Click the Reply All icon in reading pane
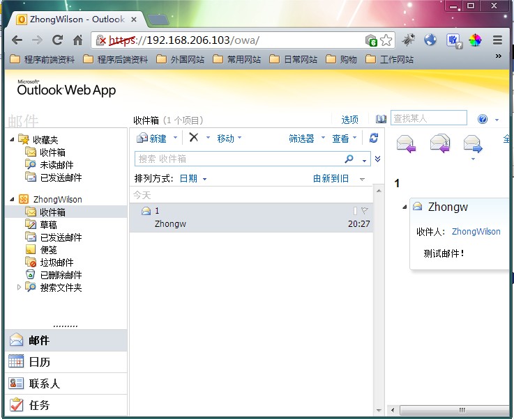 (x=440, y=143)
